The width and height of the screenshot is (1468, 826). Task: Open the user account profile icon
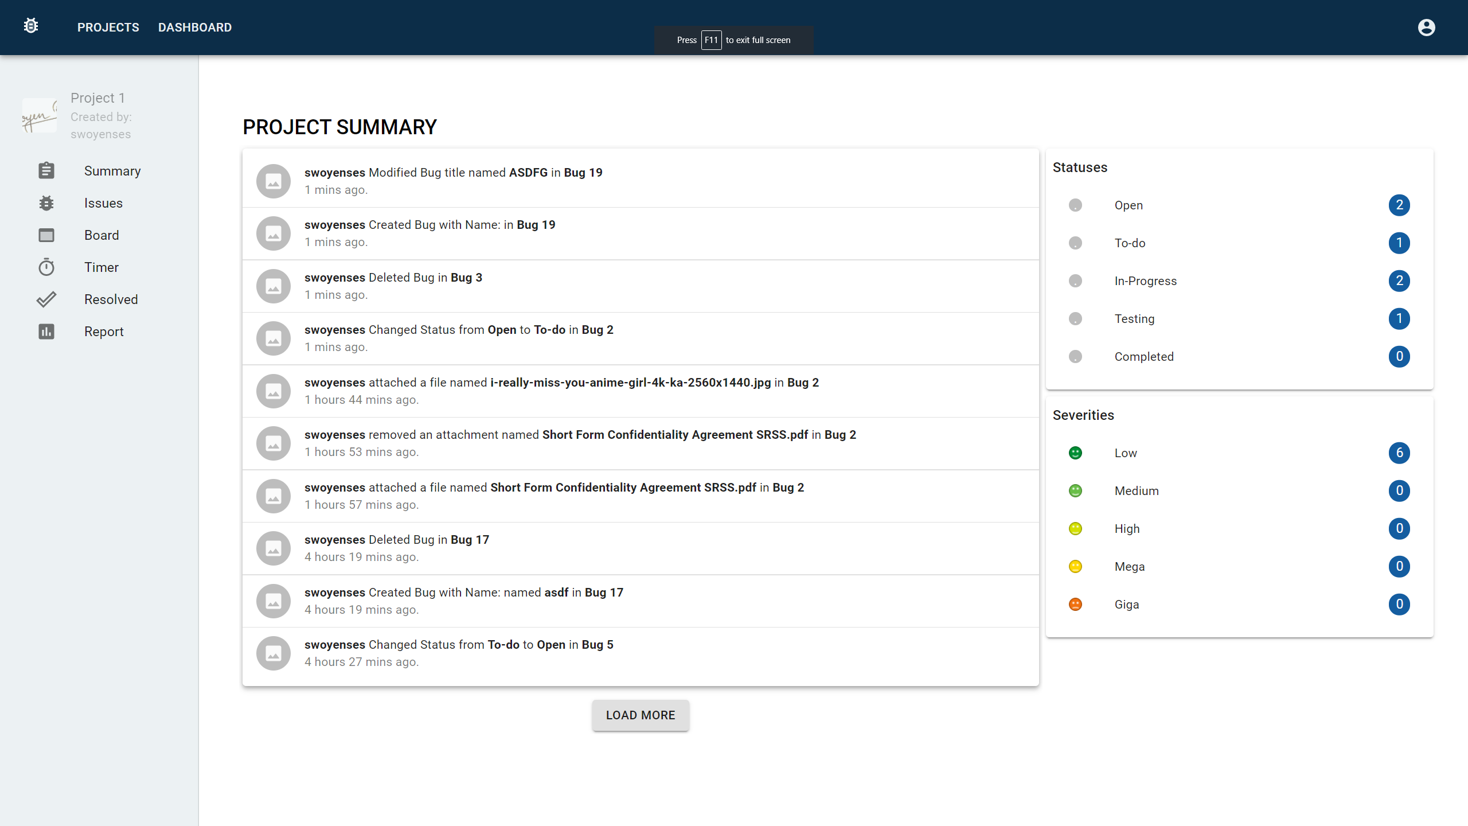pyautogui.click(x=1426, y=28)
